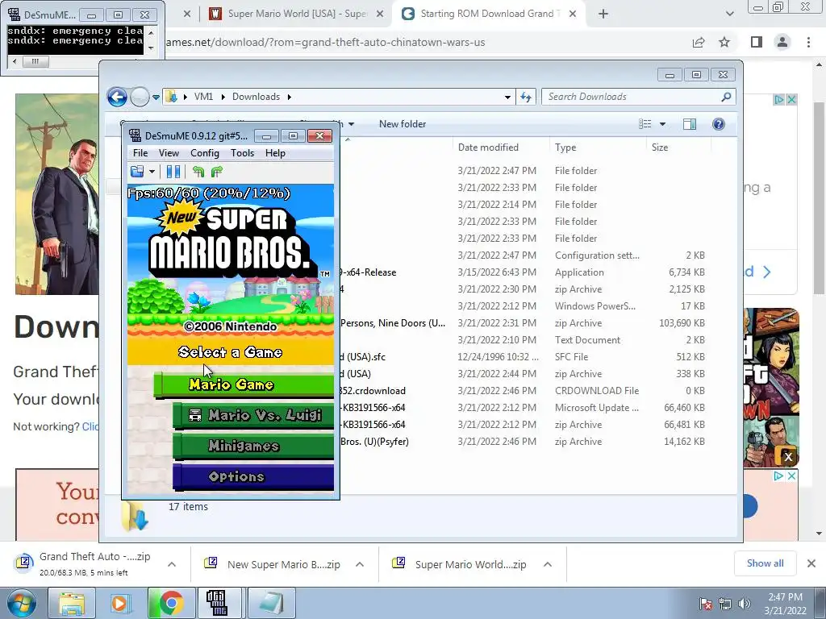
Task: Choose Mario Vs. Luigi mode
Action: click(254, 415)
